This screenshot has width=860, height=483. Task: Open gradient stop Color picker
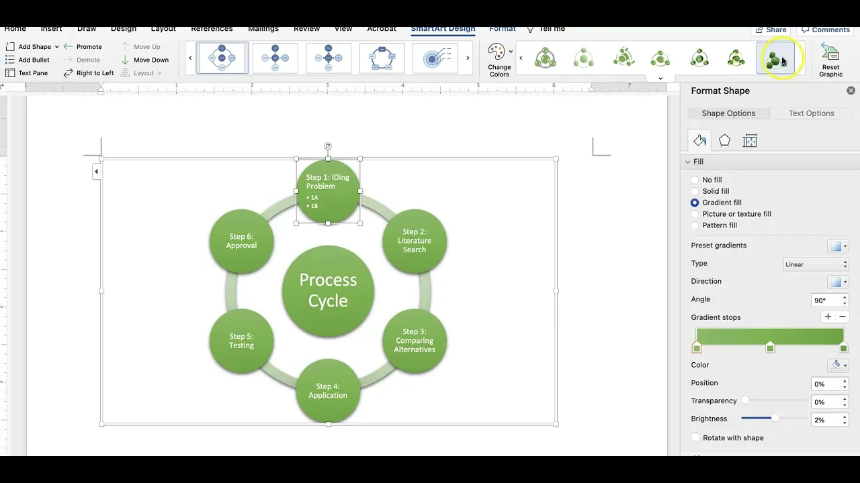pyautogui.click(x=838, y=365)
